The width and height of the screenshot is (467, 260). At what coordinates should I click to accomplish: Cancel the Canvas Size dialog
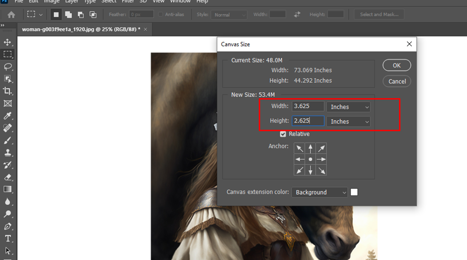(397, 81)
